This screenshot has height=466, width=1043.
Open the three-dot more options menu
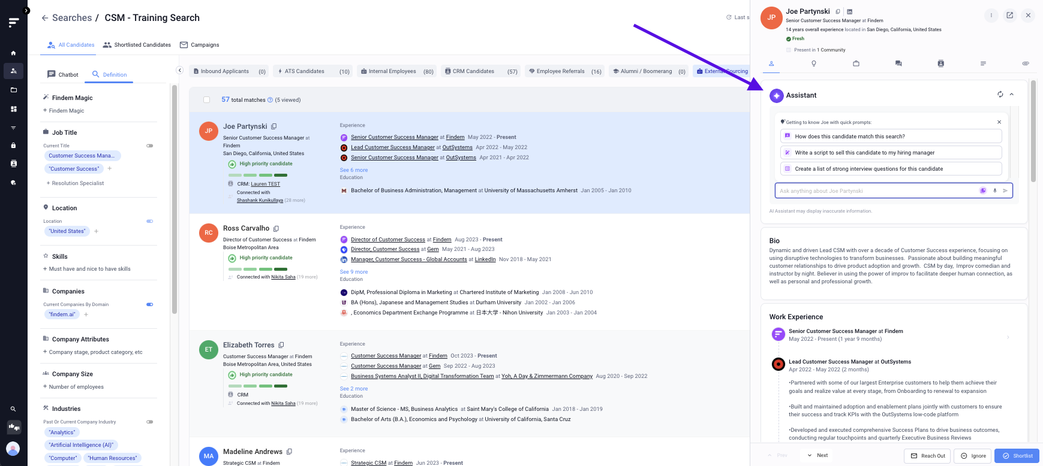click(991, 16)
